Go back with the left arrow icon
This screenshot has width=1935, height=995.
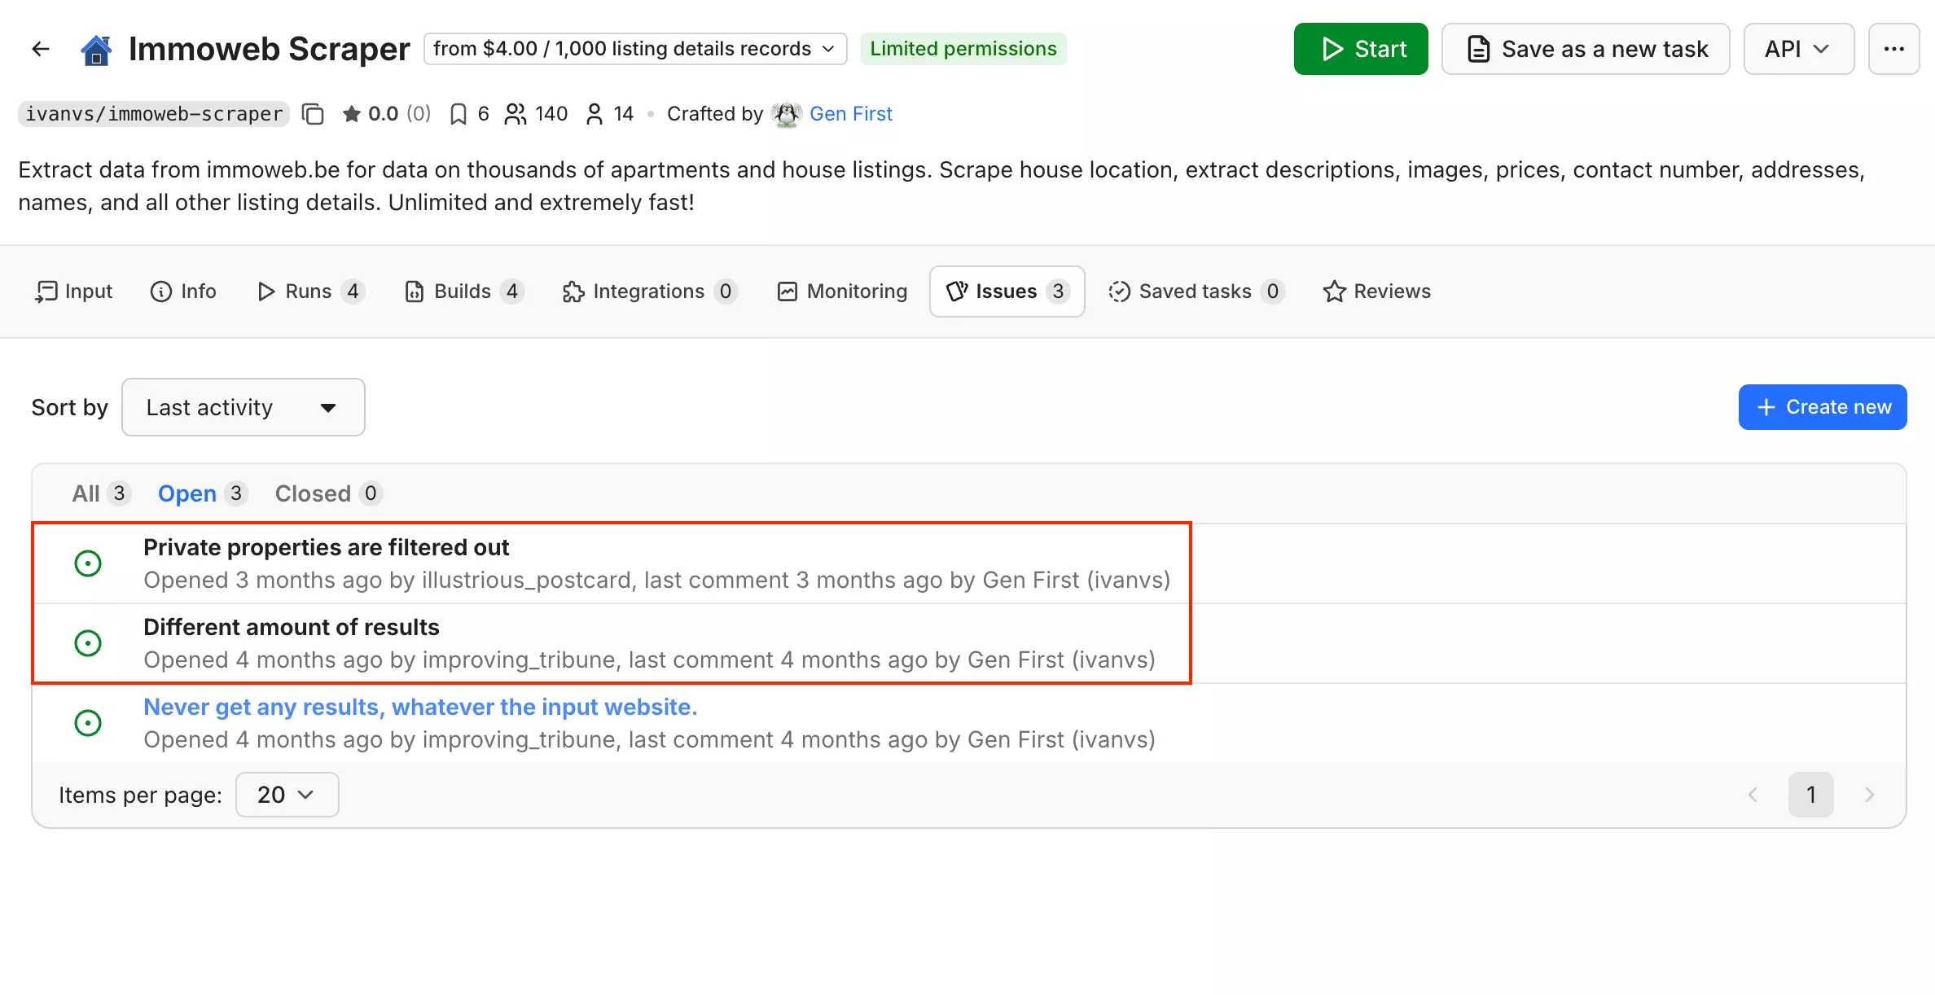[41, 49]
